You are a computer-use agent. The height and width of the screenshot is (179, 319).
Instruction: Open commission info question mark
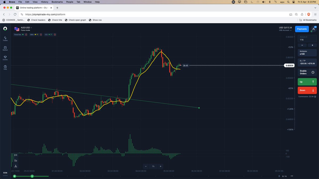point(315,97)
